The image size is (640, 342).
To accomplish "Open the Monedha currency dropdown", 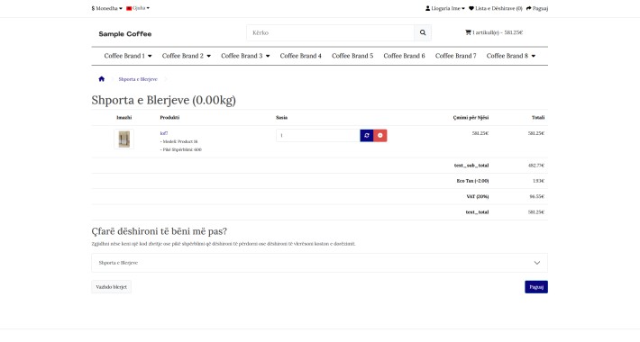I will 107,8.
